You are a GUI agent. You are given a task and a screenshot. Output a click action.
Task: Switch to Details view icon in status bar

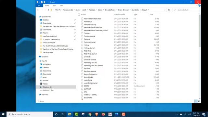click(196, 101)
